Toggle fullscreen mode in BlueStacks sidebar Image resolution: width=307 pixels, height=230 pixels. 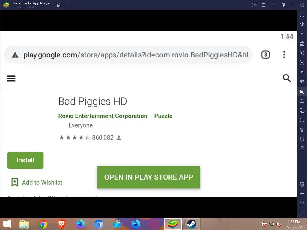[302, 15]
